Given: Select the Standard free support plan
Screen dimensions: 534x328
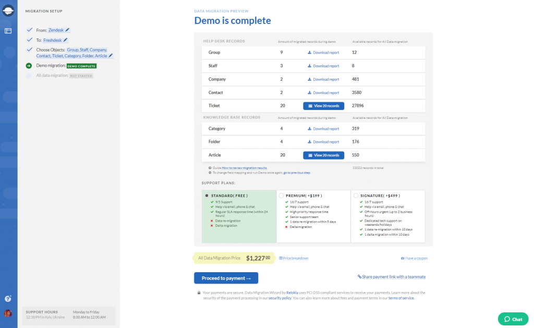Looking at the screenshot, I should (x=208, y=195).
